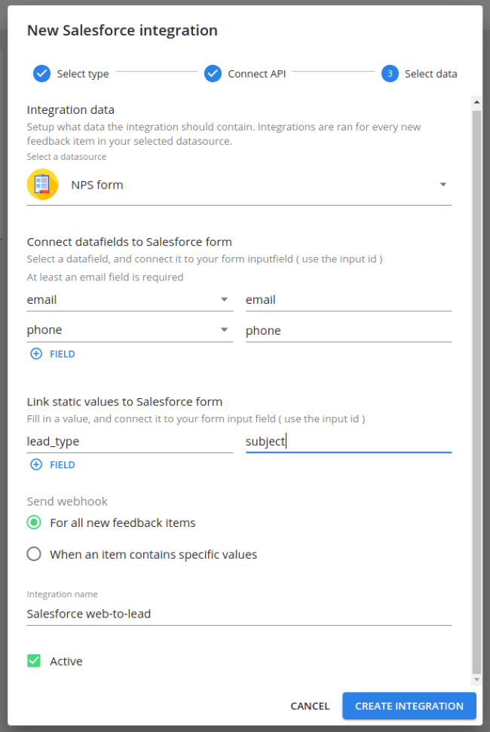Click the scrollbar down arrow icon
The height and width of the screenshot is (732, 490).
coord(477,678)
